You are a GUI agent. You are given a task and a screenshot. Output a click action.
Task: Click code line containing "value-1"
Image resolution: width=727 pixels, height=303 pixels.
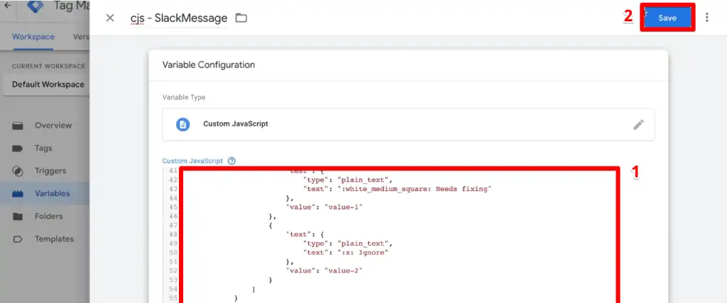tap(324, 207)
